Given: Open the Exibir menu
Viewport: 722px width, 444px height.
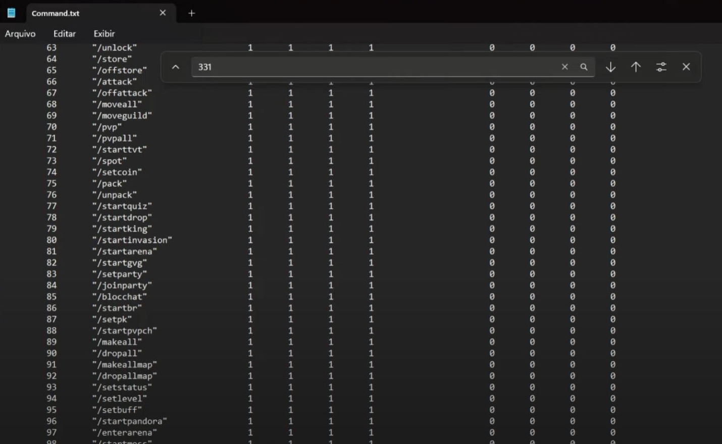Looking at the screenshot, I should coord(104,34).
